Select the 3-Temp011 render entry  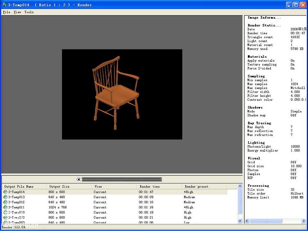pos(115,207)
